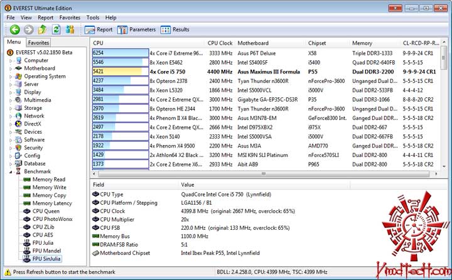Select the 5421 Core i5 750 result bar
The height and width of the screenshot is (280, 452).
point(120,72)
